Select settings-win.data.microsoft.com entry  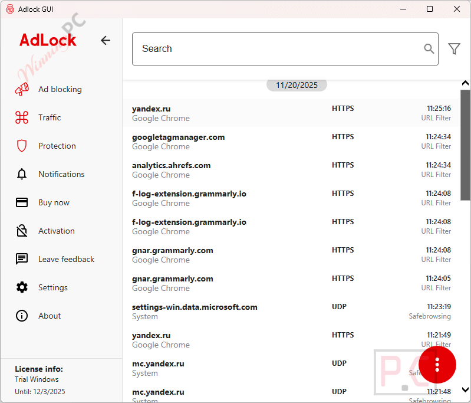tap(291, 312)
